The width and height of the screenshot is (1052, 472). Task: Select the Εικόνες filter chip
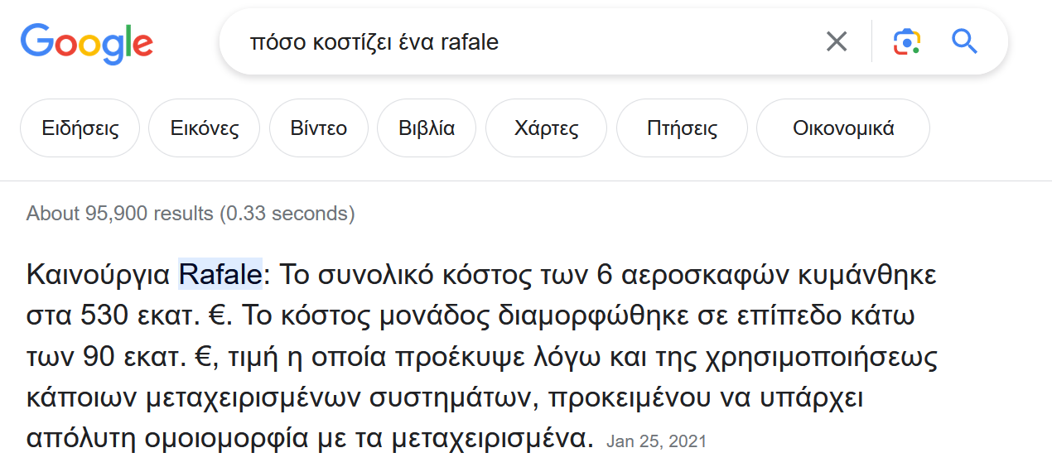pyautogui.click(x=205, y=128)
